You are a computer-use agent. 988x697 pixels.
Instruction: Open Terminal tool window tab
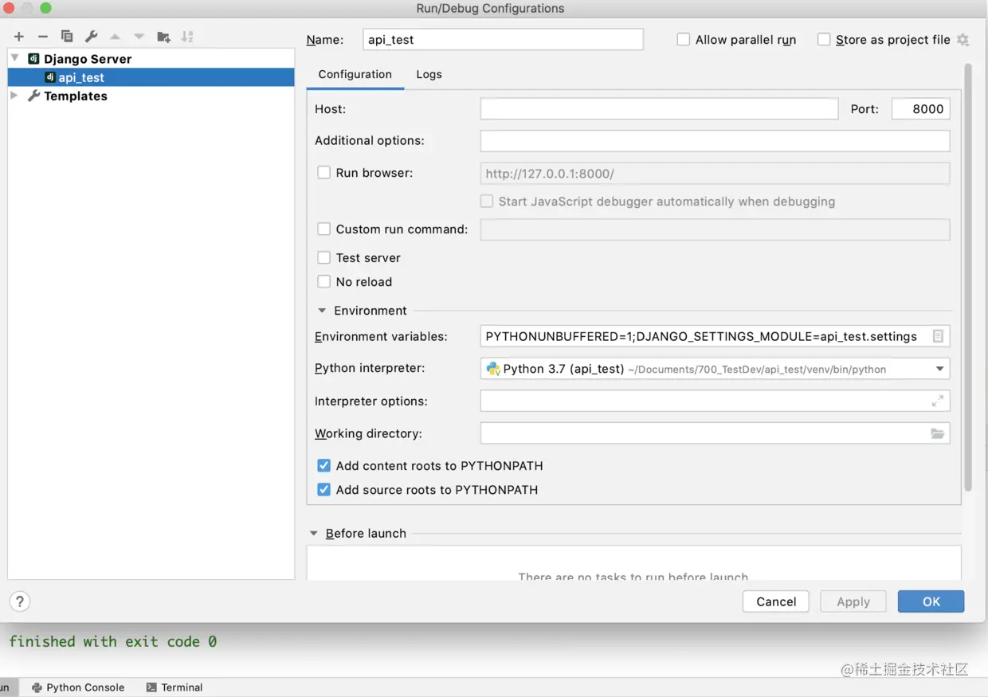tap(174, 687)
